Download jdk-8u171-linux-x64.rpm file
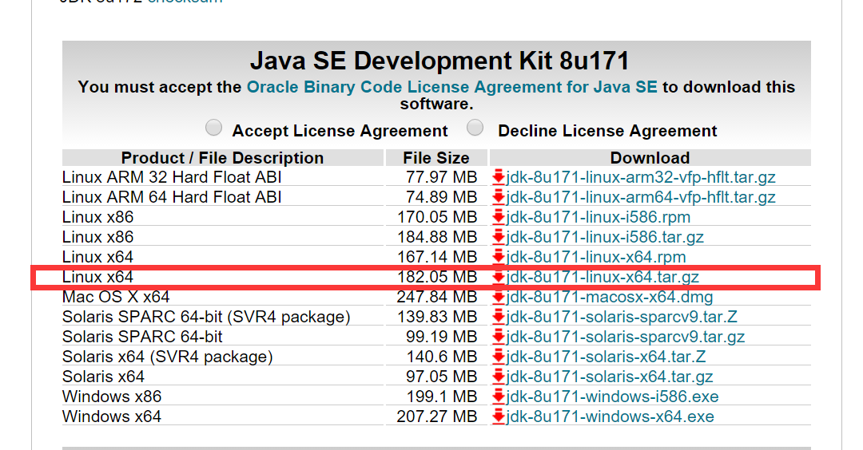The width and height of the screenshot is (863, 450). click(596, 257)
